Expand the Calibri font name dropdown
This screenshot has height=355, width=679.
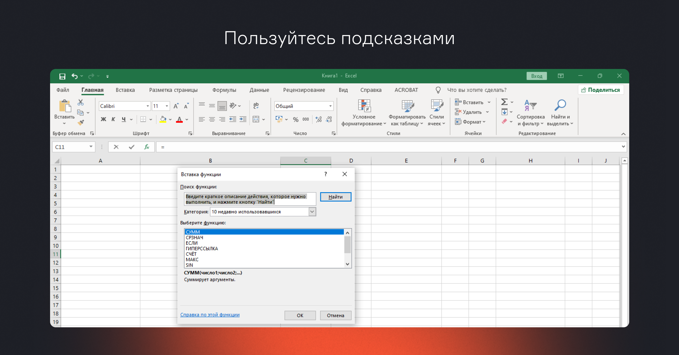click(147, 106)
